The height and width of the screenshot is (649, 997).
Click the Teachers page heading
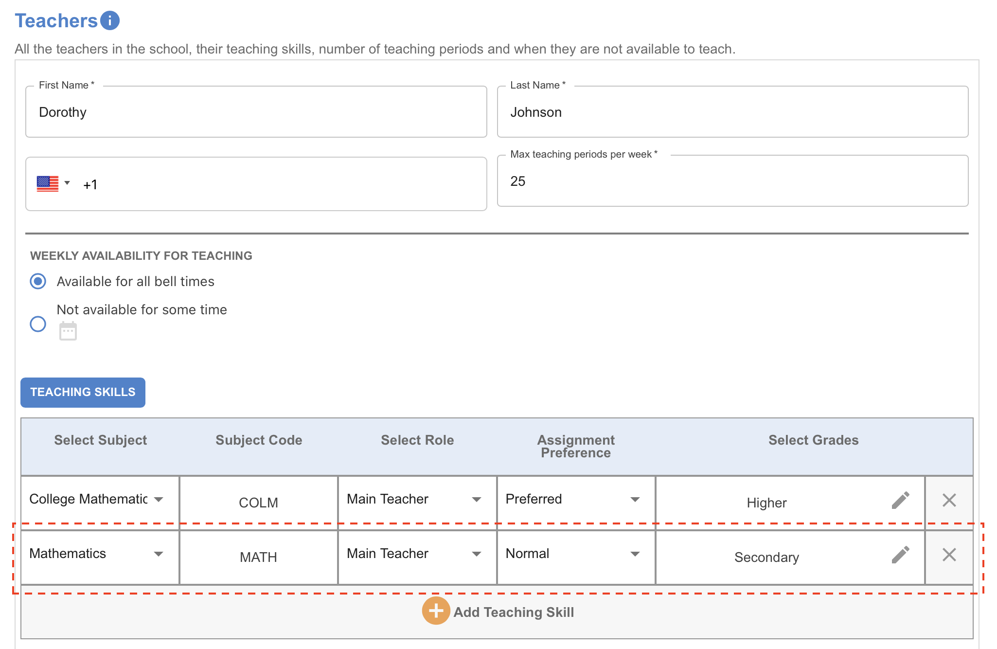(x=56, y=21)
